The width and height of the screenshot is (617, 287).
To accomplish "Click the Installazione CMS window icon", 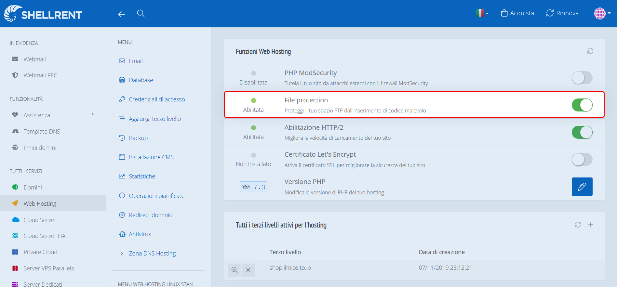I will pyautogui.click(x=122, y=157).
